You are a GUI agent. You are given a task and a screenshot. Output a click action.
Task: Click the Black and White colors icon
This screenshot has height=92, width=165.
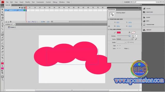(2, 71)
